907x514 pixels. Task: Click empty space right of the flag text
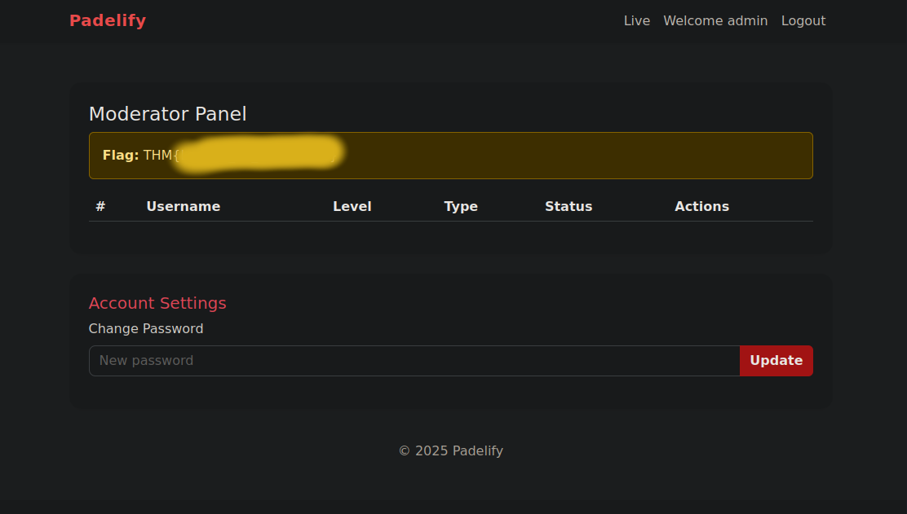pyautogui.click(x=571, y=155)
